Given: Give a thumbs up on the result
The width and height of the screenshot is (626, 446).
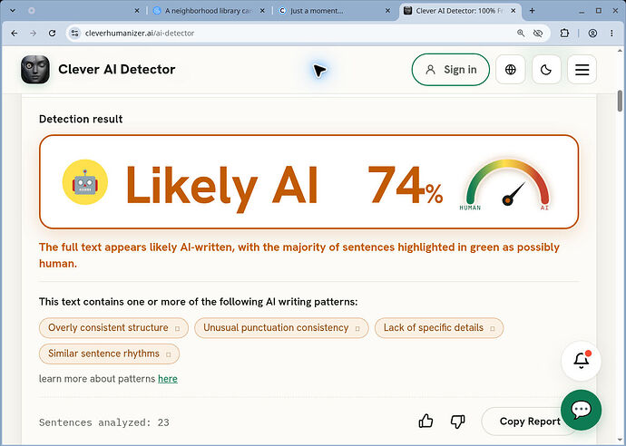Looking at the screenshot, I should pos(425,421).
